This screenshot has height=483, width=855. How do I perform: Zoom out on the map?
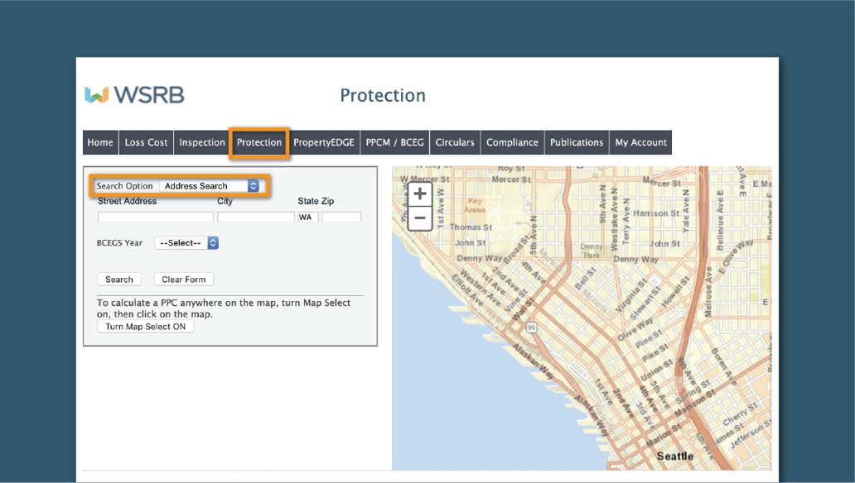(418, 217)
